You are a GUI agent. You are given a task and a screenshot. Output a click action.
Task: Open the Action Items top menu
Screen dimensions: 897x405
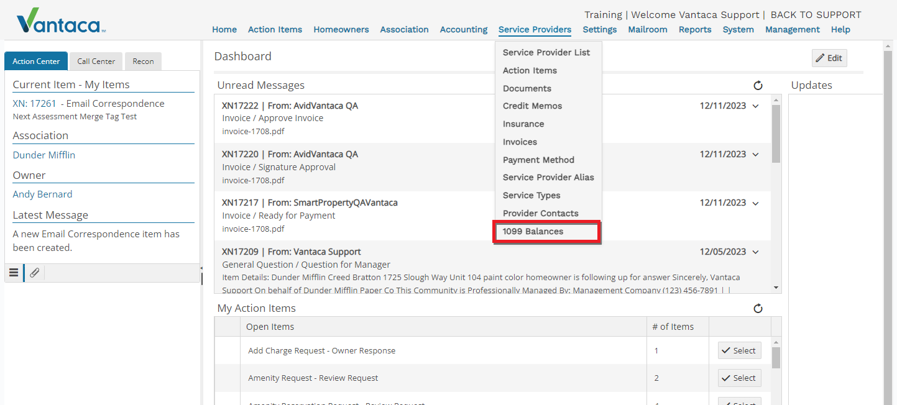[275, 29]
